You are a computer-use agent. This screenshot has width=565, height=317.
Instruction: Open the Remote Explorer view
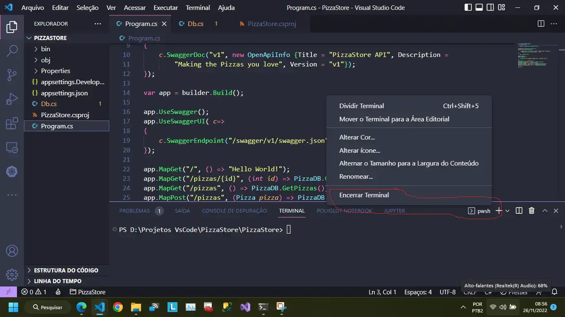12,147
